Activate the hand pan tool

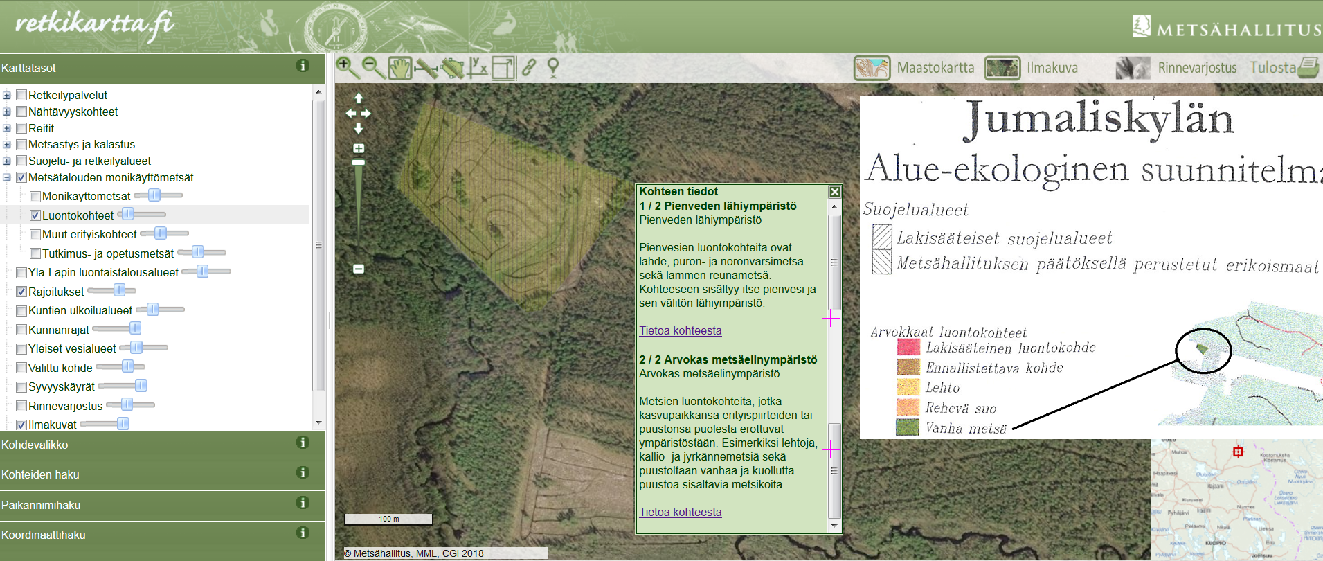399,68
